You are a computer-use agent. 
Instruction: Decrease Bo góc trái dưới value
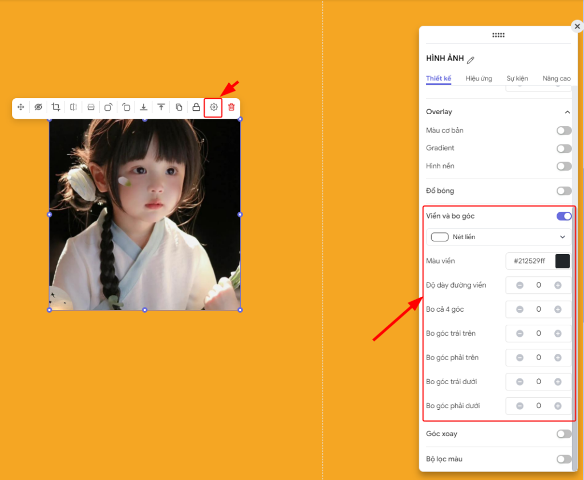(x=520, y=382)
